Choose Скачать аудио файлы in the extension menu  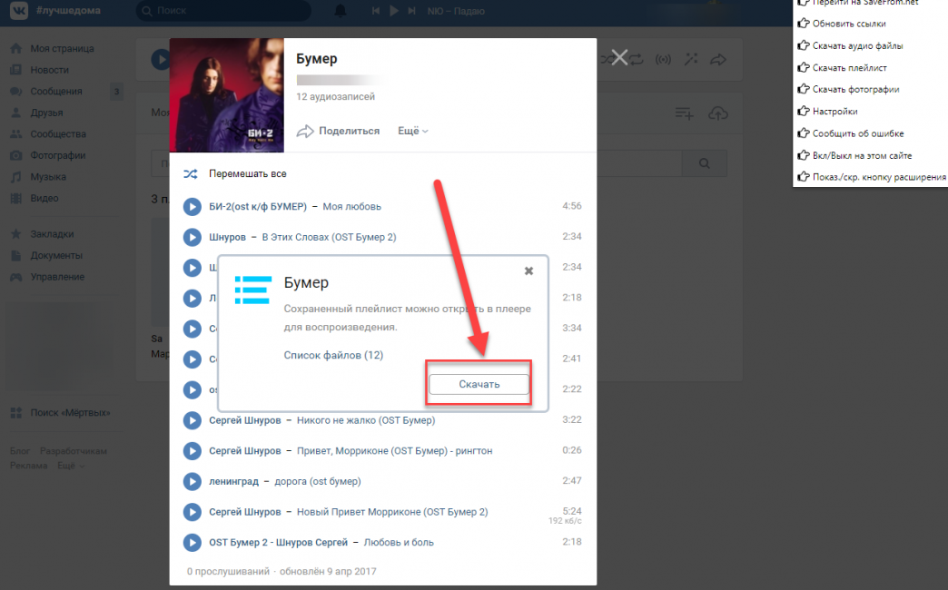(x=856, y=45)
